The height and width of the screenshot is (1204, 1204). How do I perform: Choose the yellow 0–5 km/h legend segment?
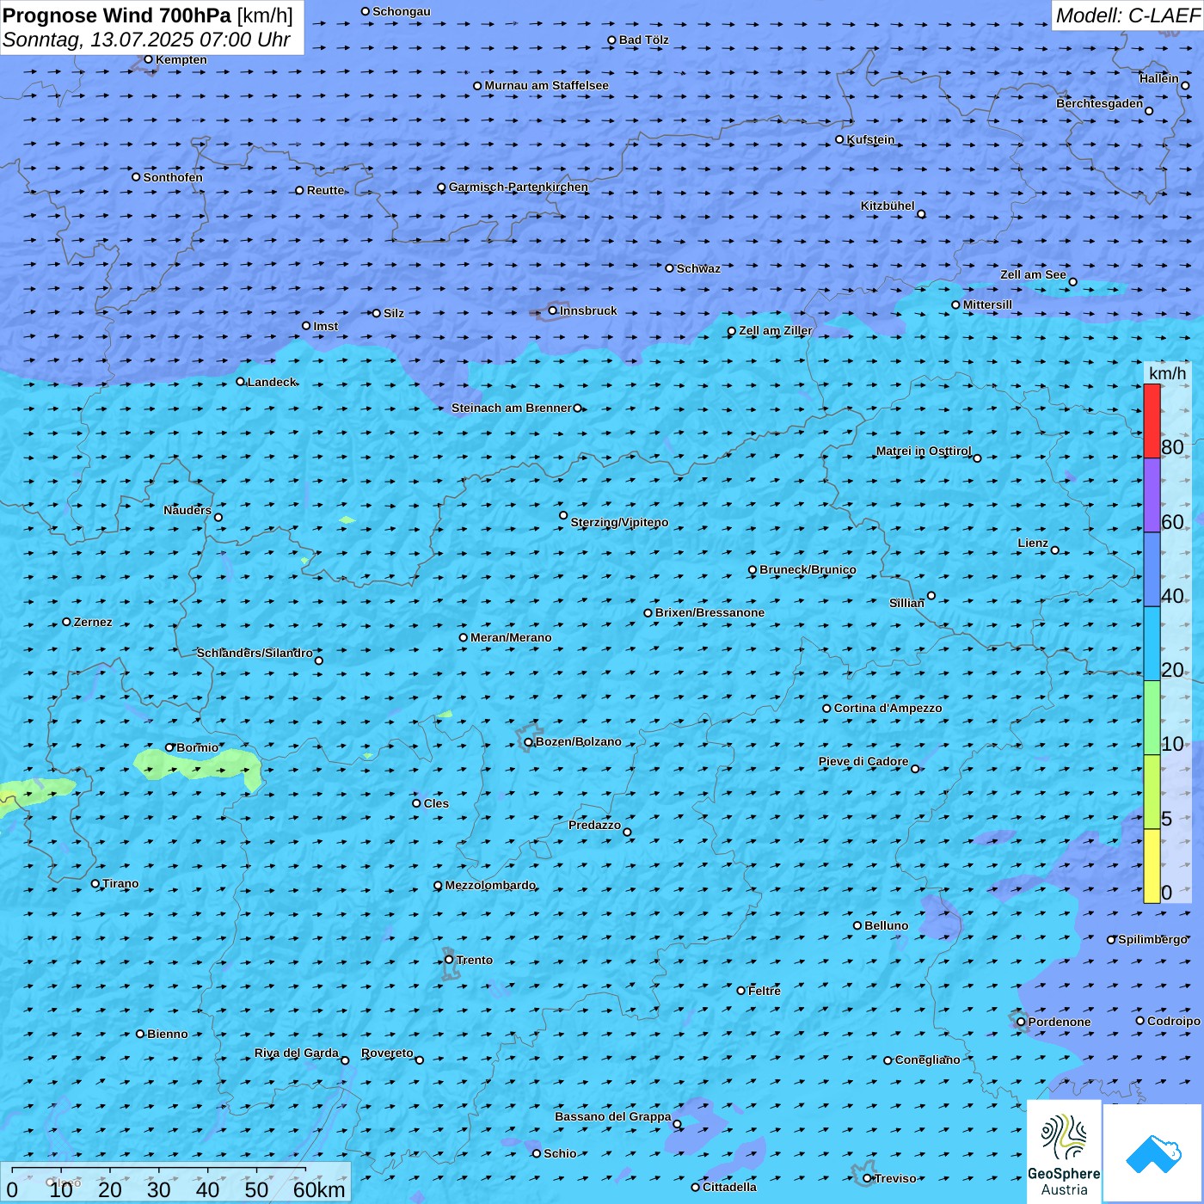(x=1152, y=866)
